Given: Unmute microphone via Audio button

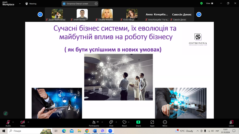Looking at the screenshot, I should (x=8, y=123).
